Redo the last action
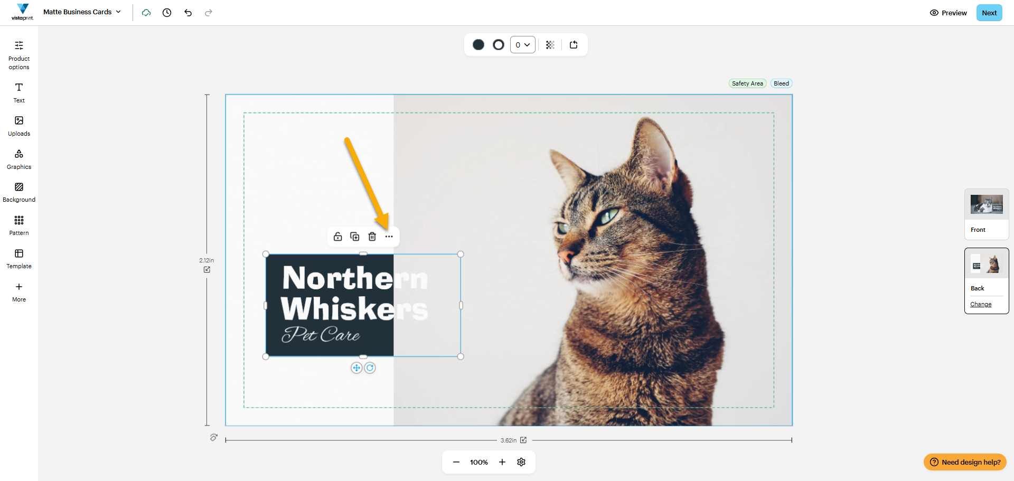1014x481 pixels. point(209,13)
